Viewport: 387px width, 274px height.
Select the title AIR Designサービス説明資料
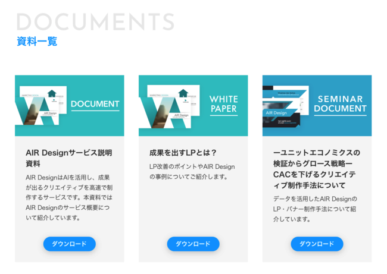69,158
